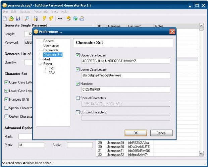Close the Preferences dialog with red X
Screen dimensions: 208x167
click(172, 32)
